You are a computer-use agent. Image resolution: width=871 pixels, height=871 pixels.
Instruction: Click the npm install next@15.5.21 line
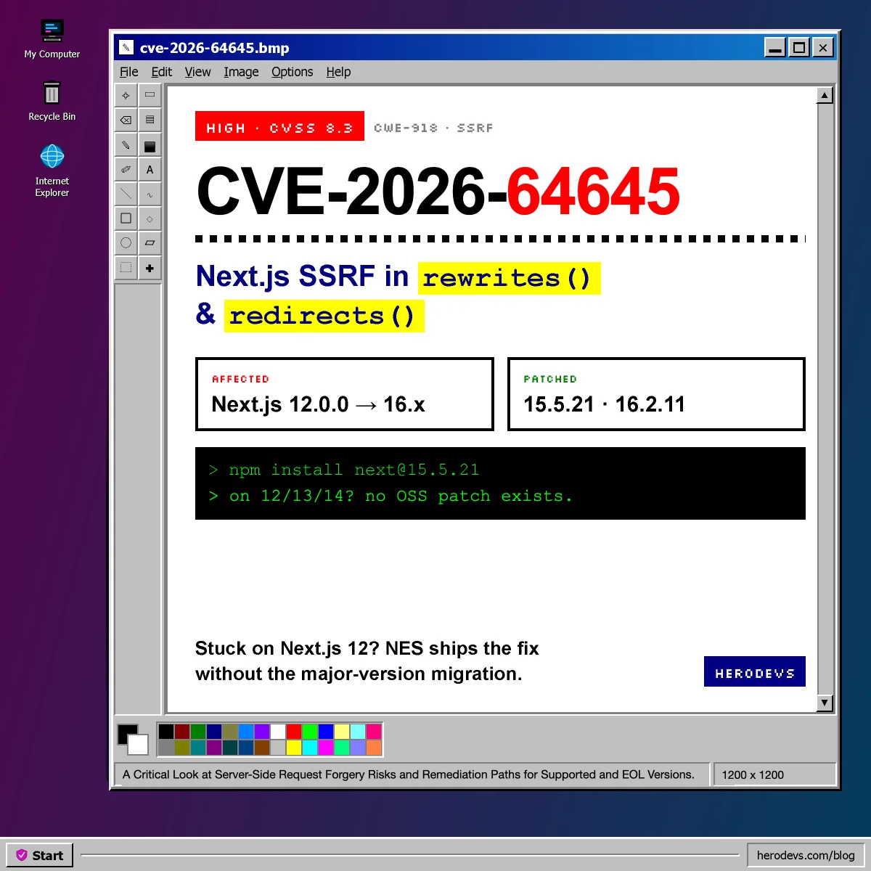(344, 470)
